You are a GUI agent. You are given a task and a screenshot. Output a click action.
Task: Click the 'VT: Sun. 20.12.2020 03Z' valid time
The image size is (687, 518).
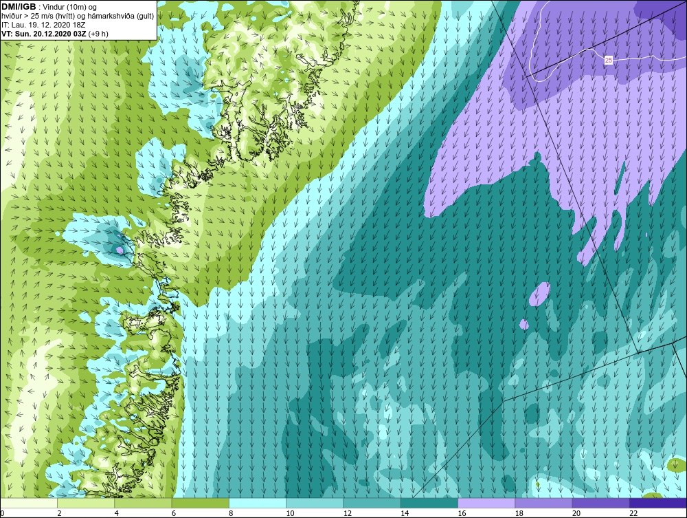44,34
